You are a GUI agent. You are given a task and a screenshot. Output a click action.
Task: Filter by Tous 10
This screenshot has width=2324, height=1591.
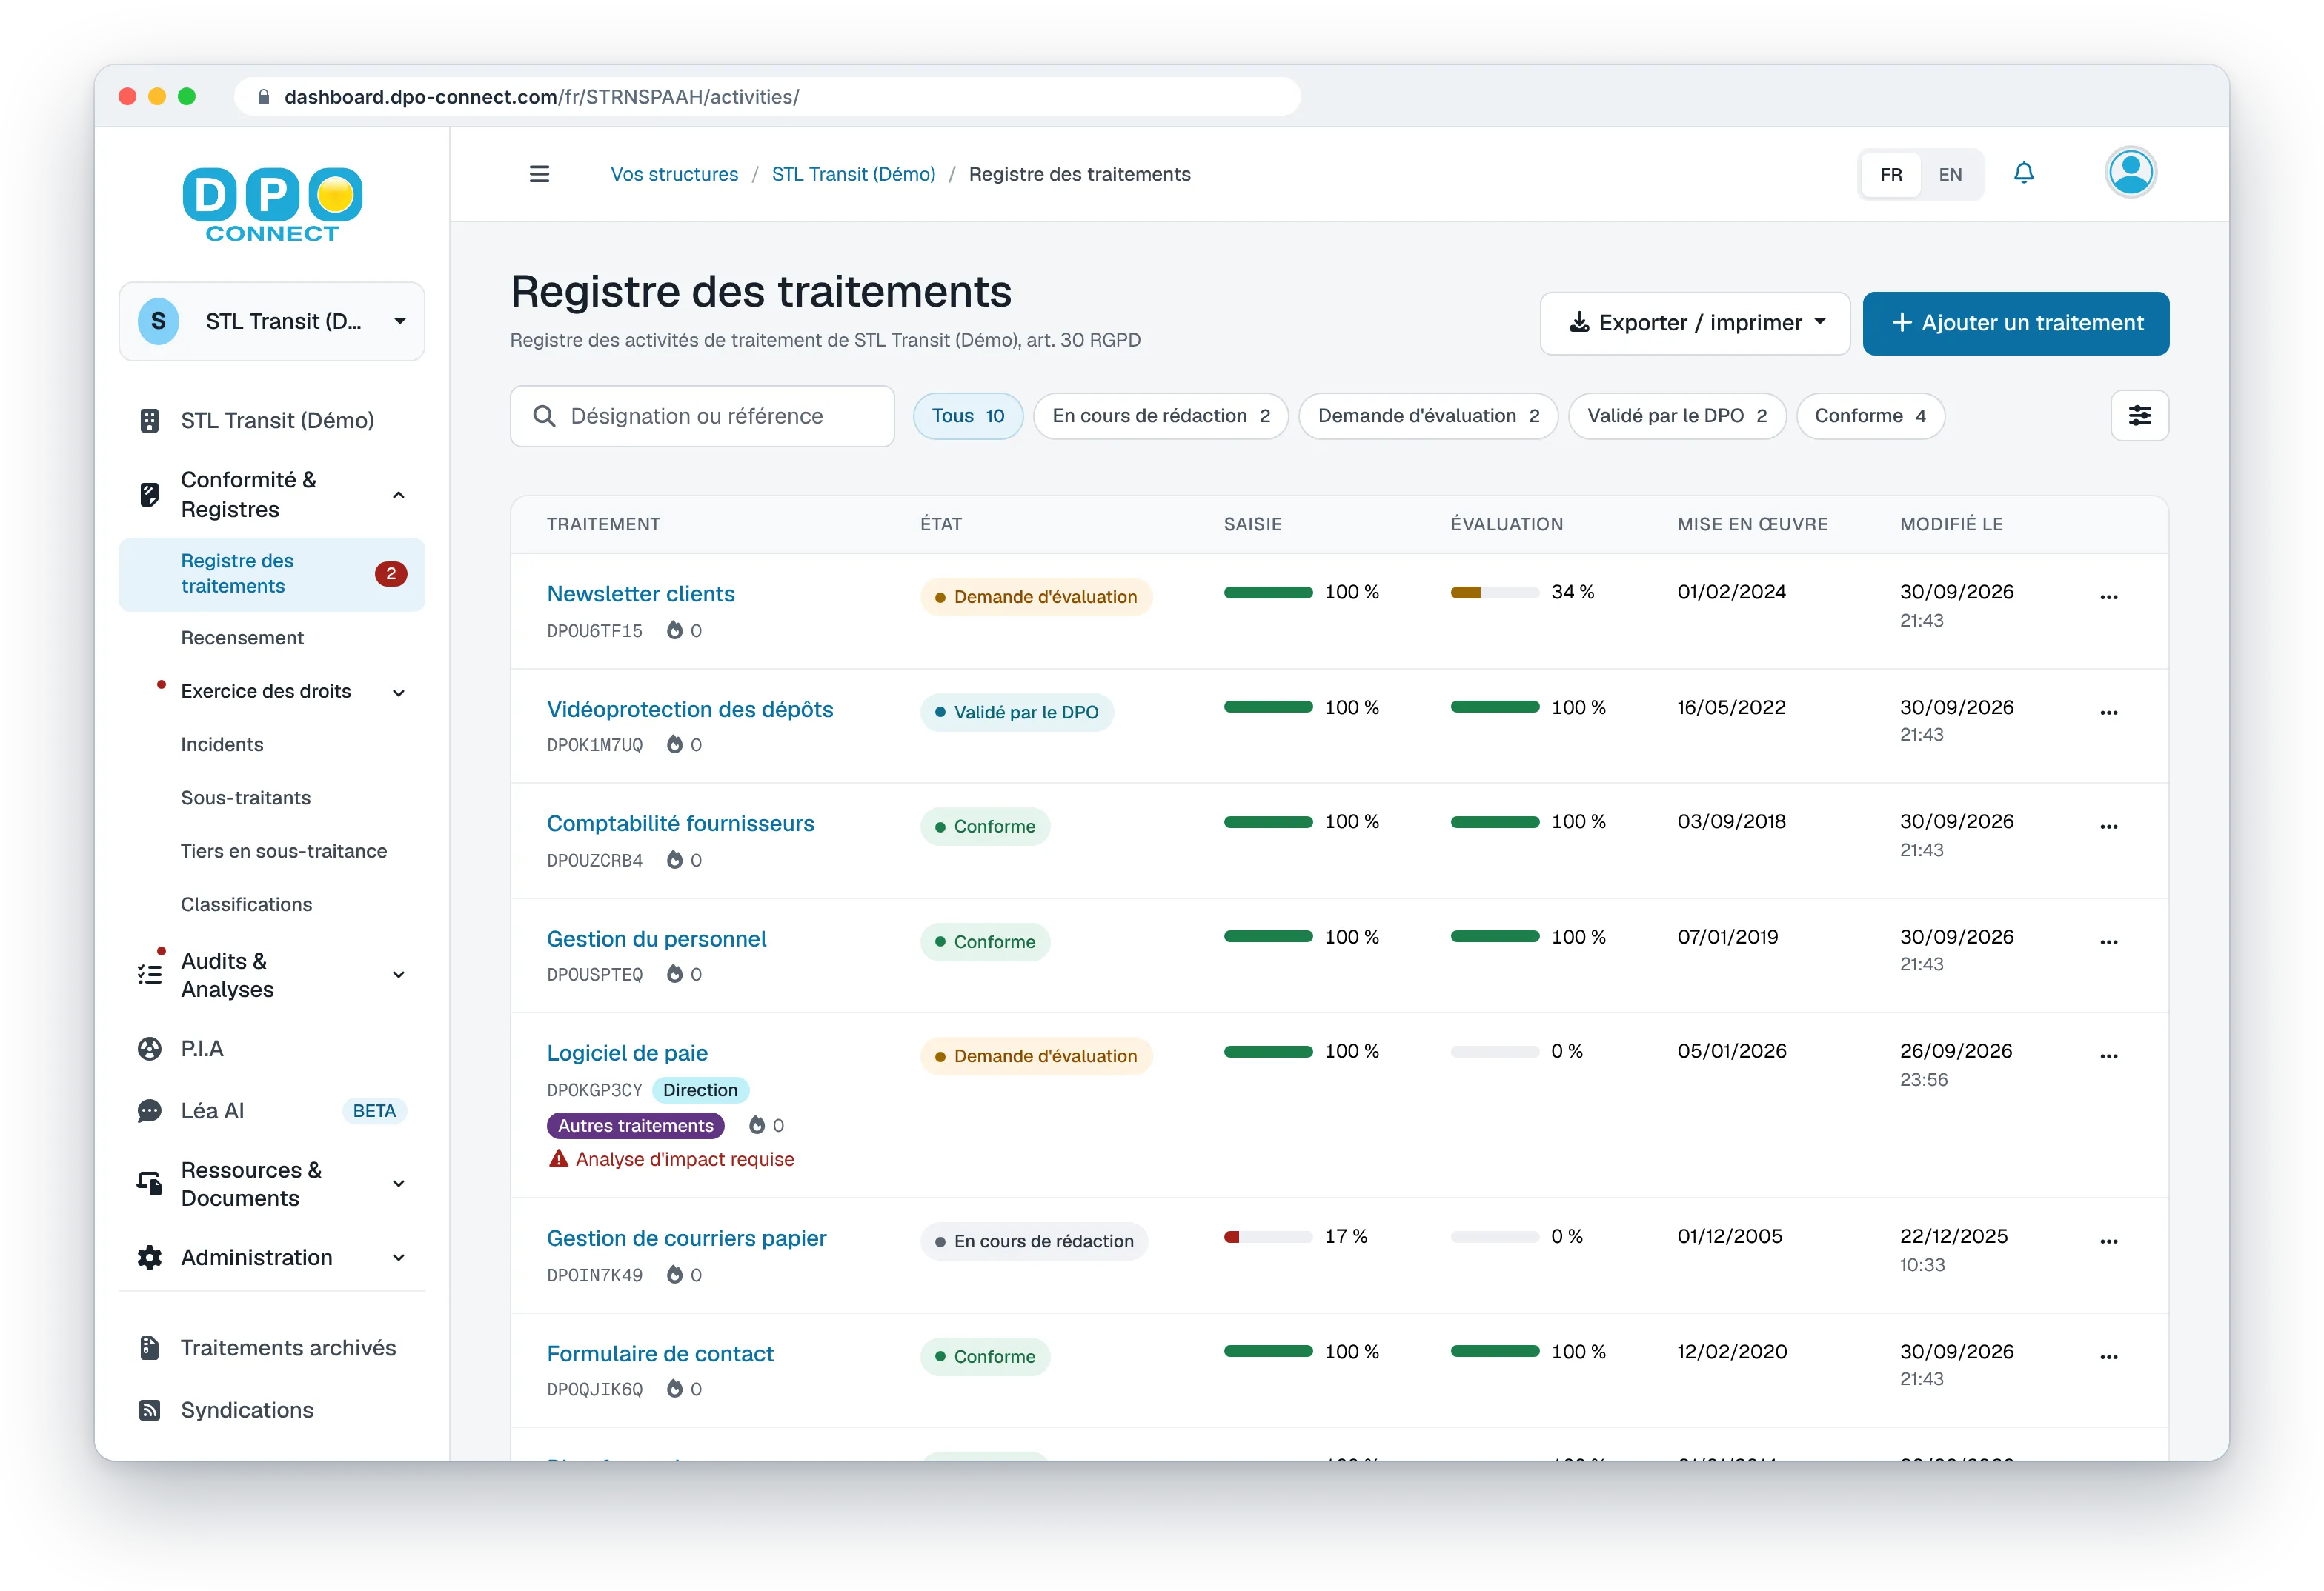tap(967, 416)
